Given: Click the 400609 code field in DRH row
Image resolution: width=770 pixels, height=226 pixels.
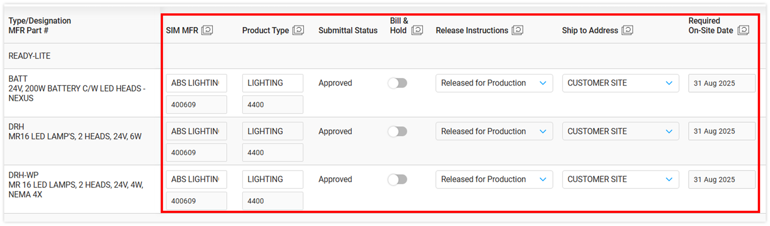Looking at the screenshot, I should [x=196, y=153].
